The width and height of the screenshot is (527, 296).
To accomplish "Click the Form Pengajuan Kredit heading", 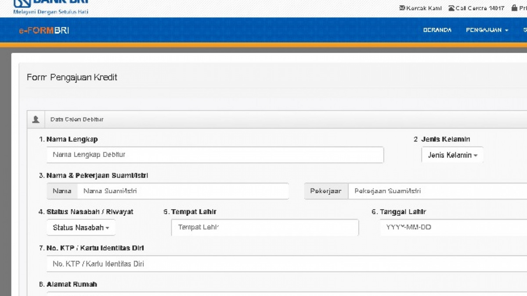I will (72, 78).
